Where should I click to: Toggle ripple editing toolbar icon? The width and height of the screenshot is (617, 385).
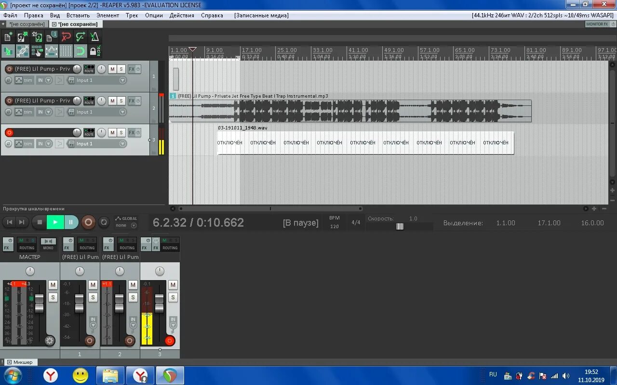point(37,51)
